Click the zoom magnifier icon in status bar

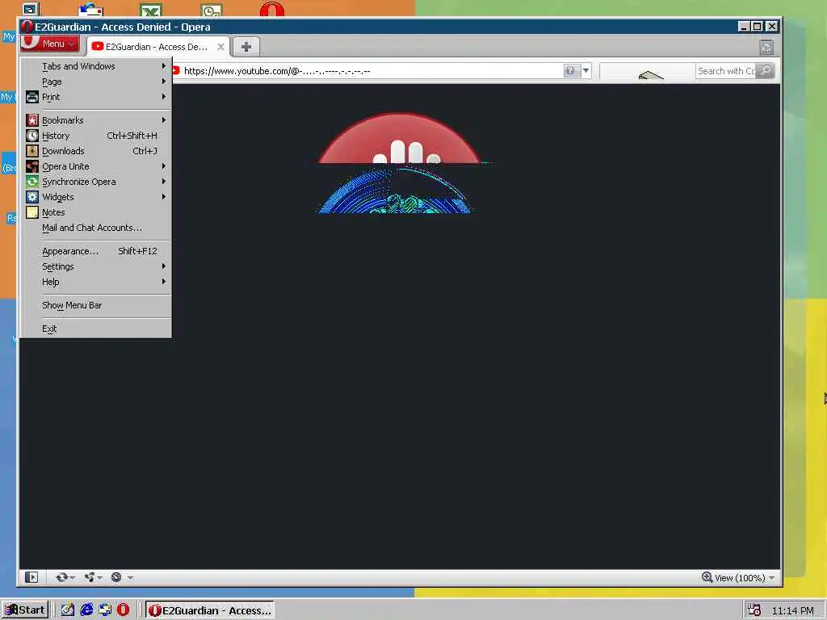pos(707,577)
